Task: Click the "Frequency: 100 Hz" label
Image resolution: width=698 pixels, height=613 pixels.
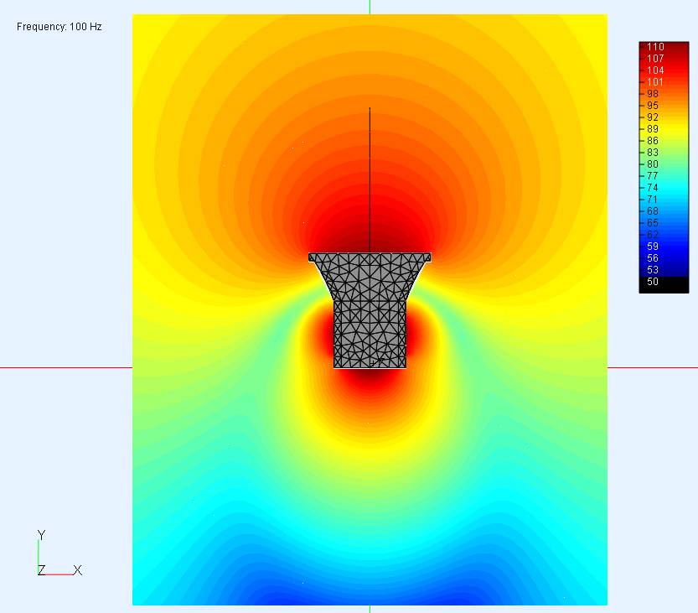Action: (59, 27)
